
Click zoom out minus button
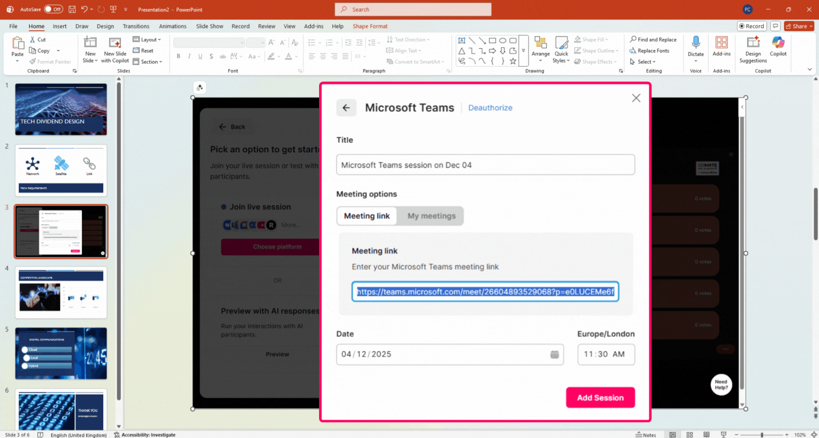pyautogui.click(x=736, y=434)
